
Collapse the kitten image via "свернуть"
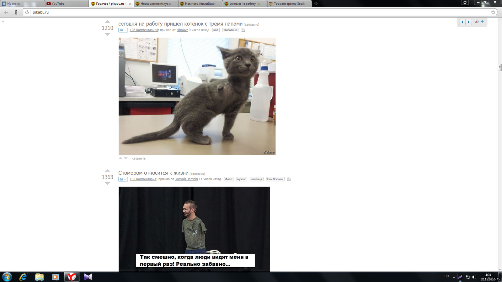(x=139, y=159)
